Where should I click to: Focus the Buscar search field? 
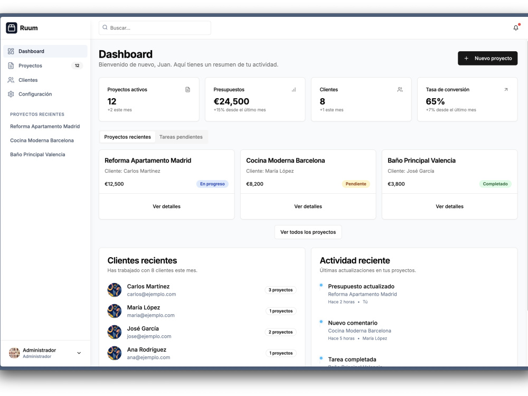coord(155,27)
